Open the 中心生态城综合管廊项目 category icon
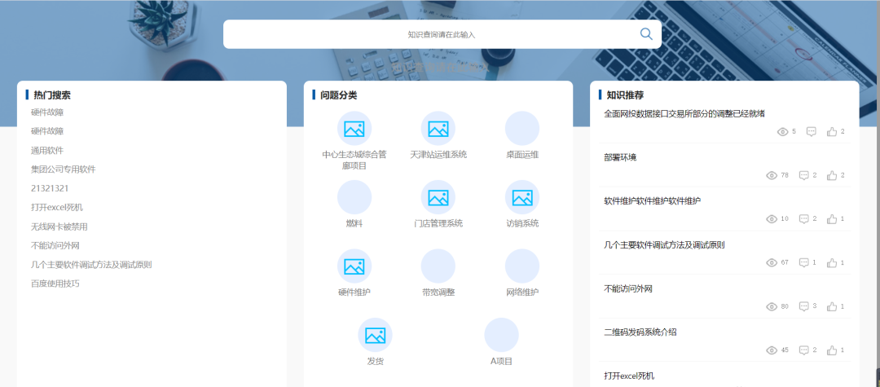 click(x=354, y=129)
